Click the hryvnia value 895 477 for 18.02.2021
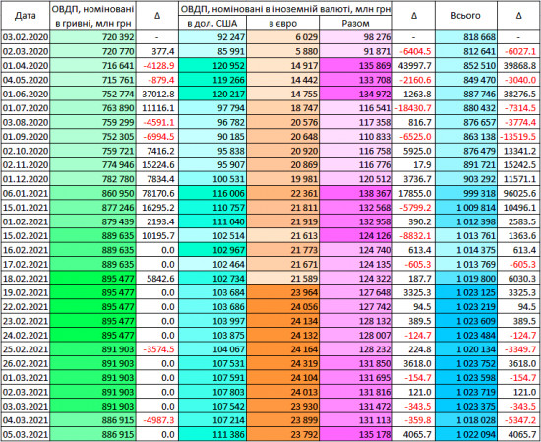 [x=92, y=279]
